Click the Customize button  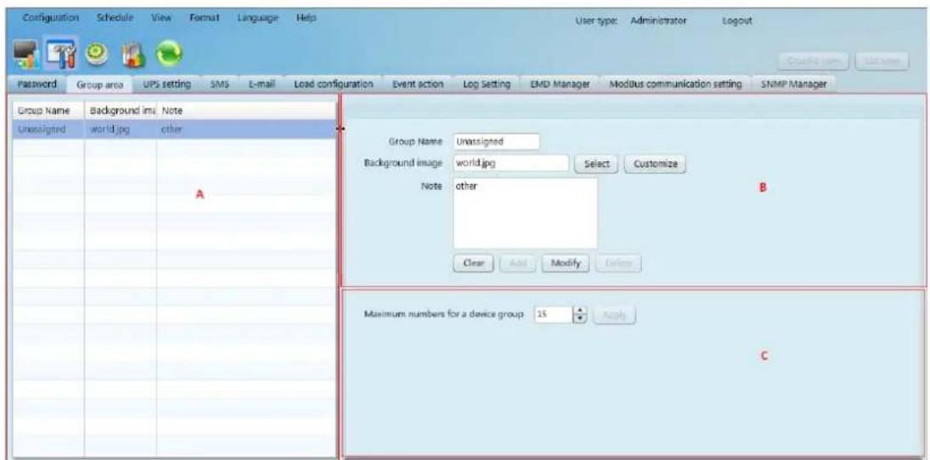click(x=656, y=164)
